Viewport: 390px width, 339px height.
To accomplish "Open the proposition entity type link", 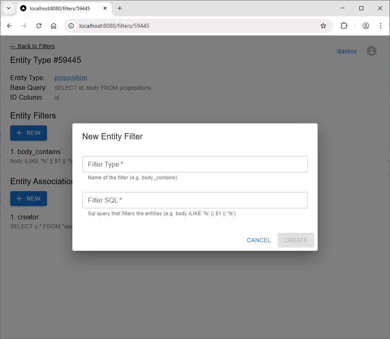I will pyautogui.click(x=70, y=78).
